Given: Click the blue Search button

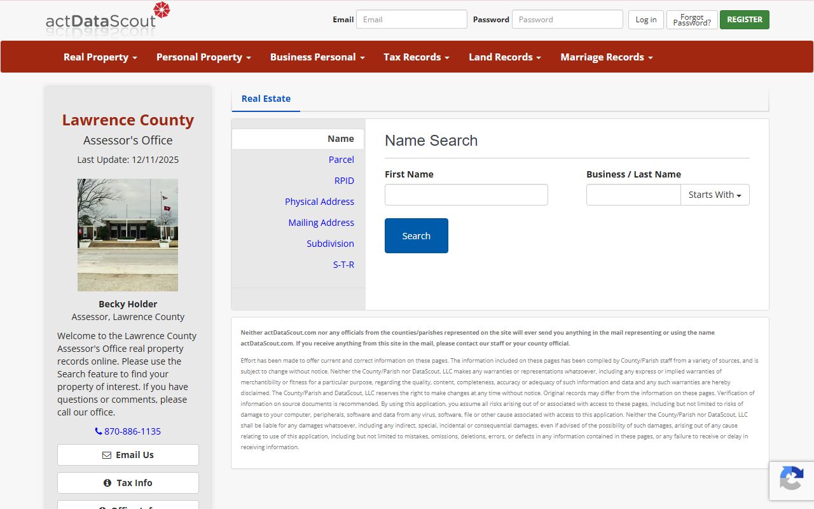Looking at the screenshot, I should coord(417,235).
